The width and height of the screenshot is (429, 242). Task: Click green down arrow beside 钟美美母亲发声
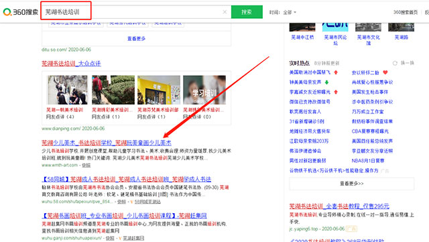pos(326,82)
